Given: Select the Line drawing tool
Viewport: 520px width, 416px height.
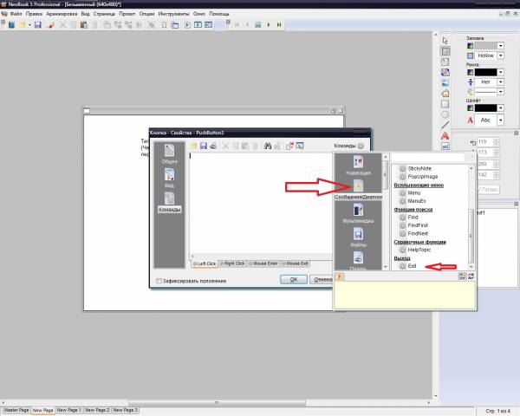Looking at the screenshot, I should (x=445, y=125).
